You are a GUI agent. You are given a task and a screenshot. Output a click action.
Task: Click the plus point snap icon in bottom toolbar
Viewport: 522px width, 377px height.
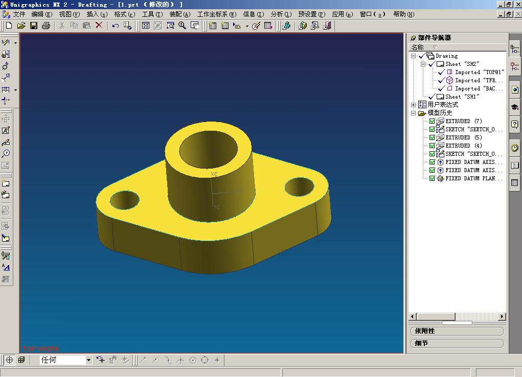(x=217, y=360)
